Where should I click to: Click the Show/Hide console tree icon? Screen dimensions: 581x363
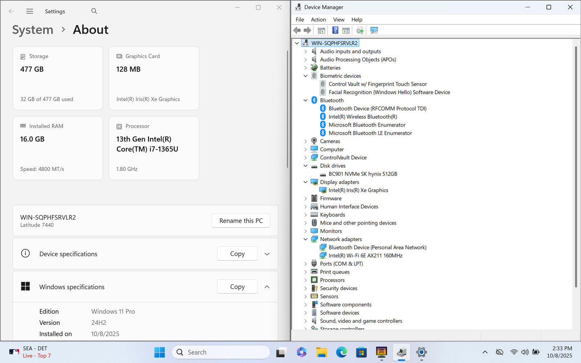point(321,30)
